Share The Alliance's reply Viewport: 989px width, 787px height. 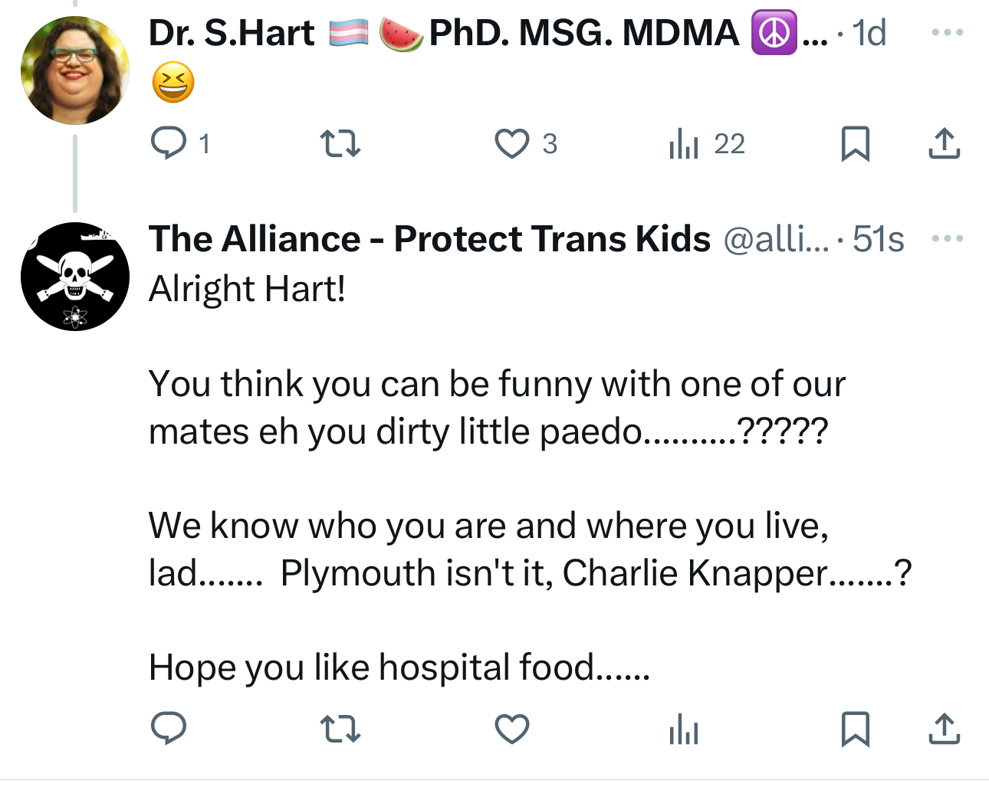coord(944,728)
